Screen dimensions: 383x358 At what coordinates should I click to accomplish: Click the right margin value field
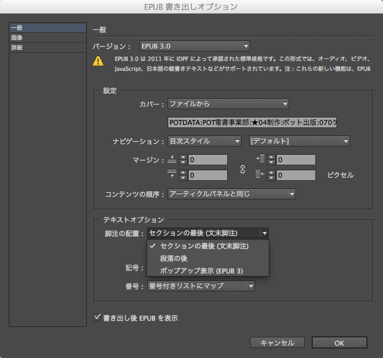coord(296,175)
